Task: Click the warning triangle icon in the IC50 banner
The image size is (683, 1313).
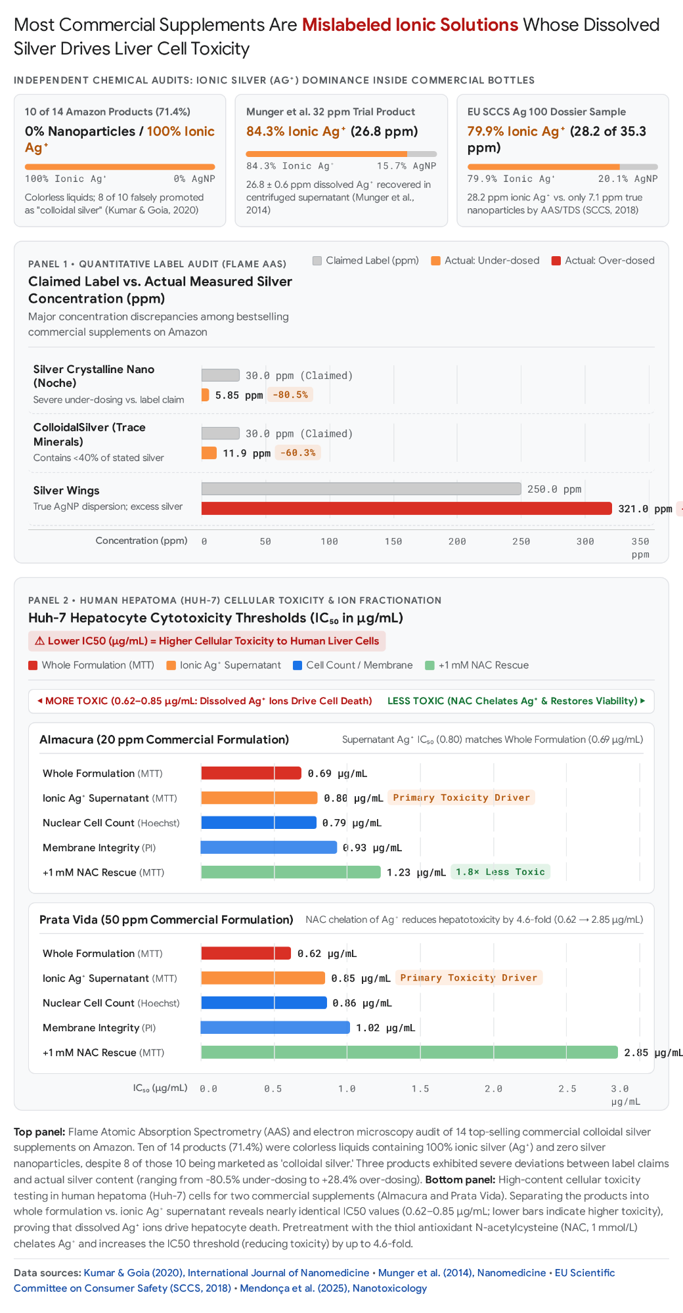Action: (x=39, y=641)
